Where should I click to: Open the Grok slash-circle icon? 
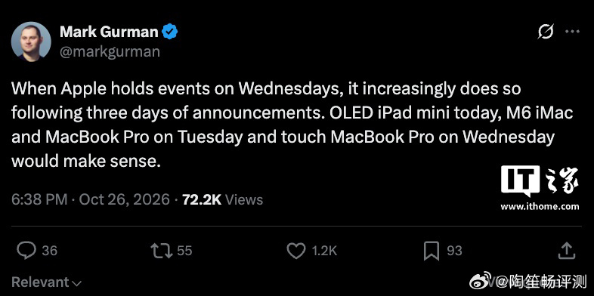(x=546, y=32)
